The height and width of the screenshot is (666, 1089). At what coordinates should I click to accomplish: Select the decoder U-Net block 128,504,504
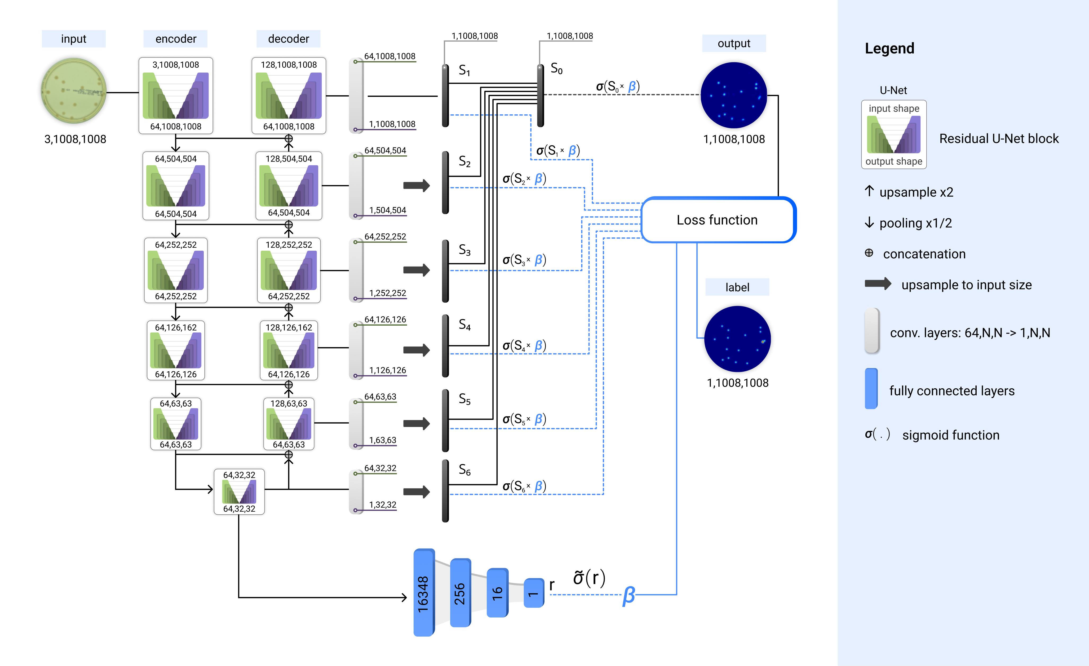(x=289, y=186)
